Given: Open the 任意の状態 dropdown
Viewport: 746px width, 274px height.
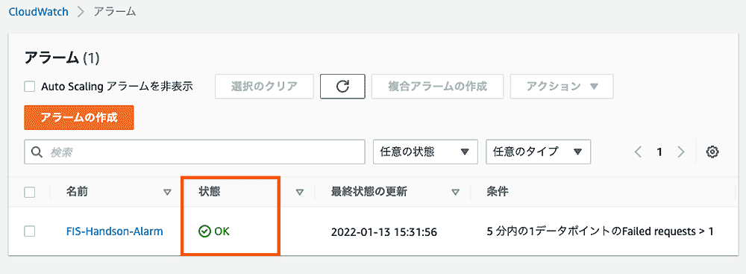Looking at the screenshot, I should pos(426,152).
